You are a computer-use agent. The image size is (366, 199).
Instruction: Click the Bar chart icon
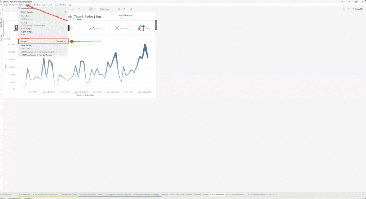click(x=68, y=28)
